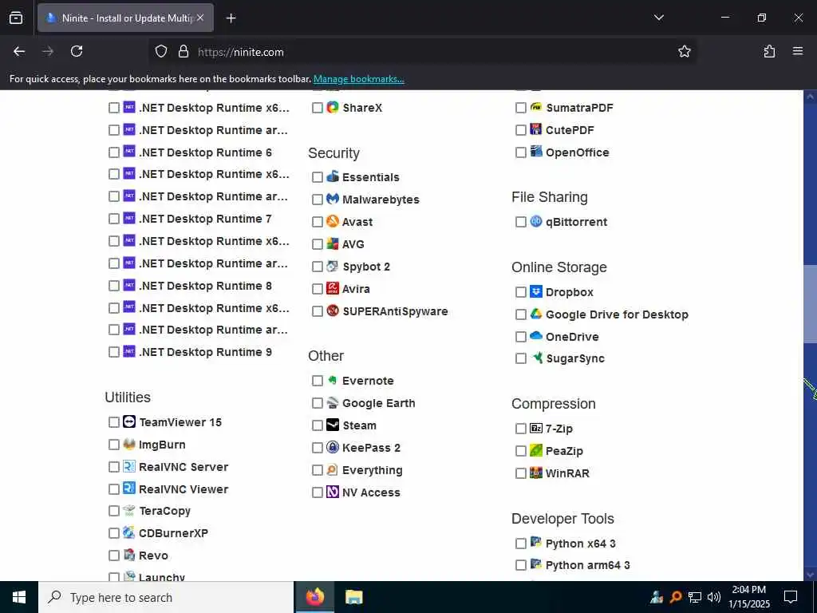Open the volume speaker tray icon
This screenshot has height=613, width=817.
click(714, 597)
